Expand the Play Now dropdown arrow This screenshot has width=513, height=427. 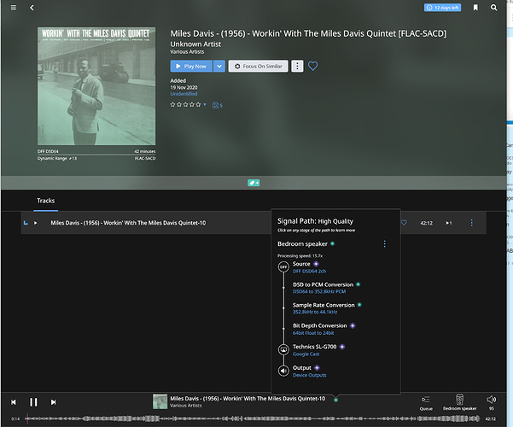pyautogui.click(x=219, y=66)
